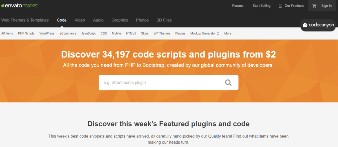The image size is (338, 147).
Task: Open CSS category
Action: (104, 33)
